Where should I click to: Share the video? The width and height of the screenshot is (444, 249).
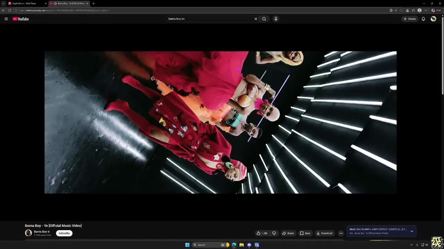[288, 233]
